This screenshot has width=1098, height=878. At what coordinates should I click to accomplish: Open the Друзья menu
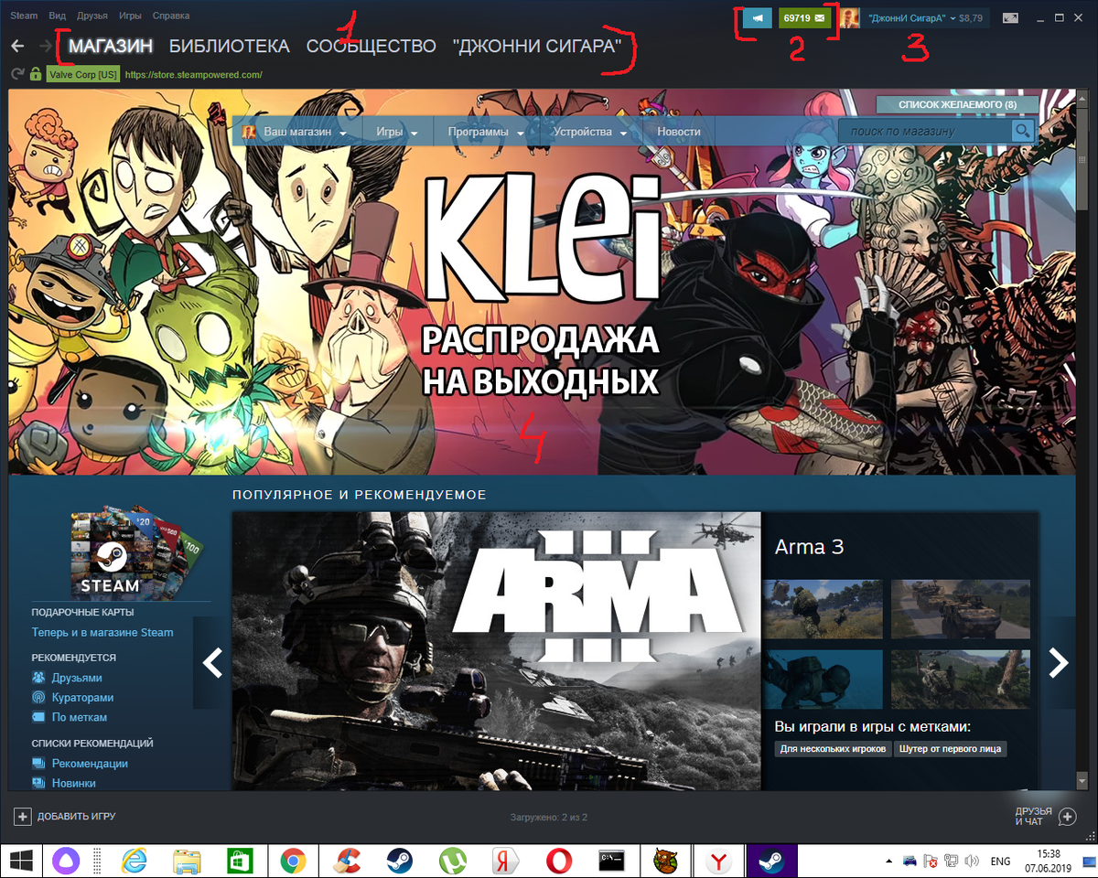pos(92,16)
